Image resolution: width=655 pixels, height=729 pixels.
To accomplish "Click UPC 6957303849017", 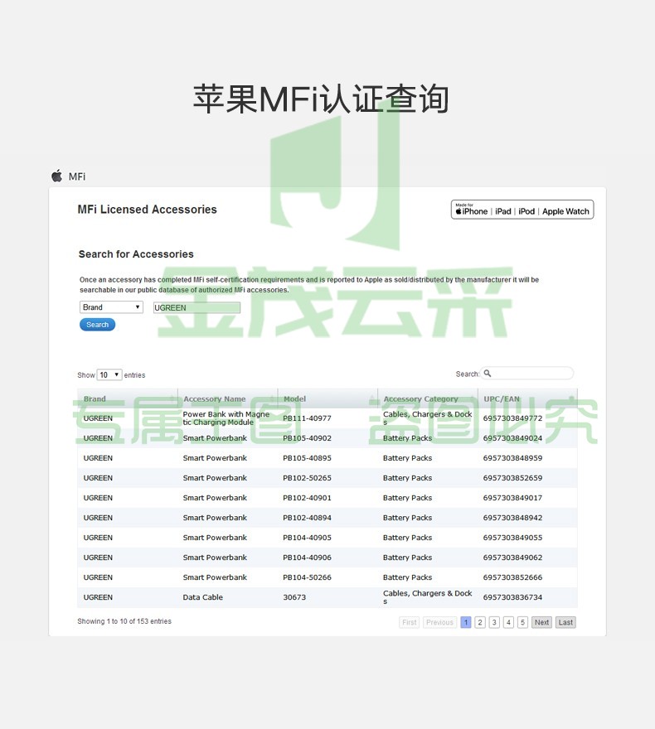I will click(x=512, y=498).
